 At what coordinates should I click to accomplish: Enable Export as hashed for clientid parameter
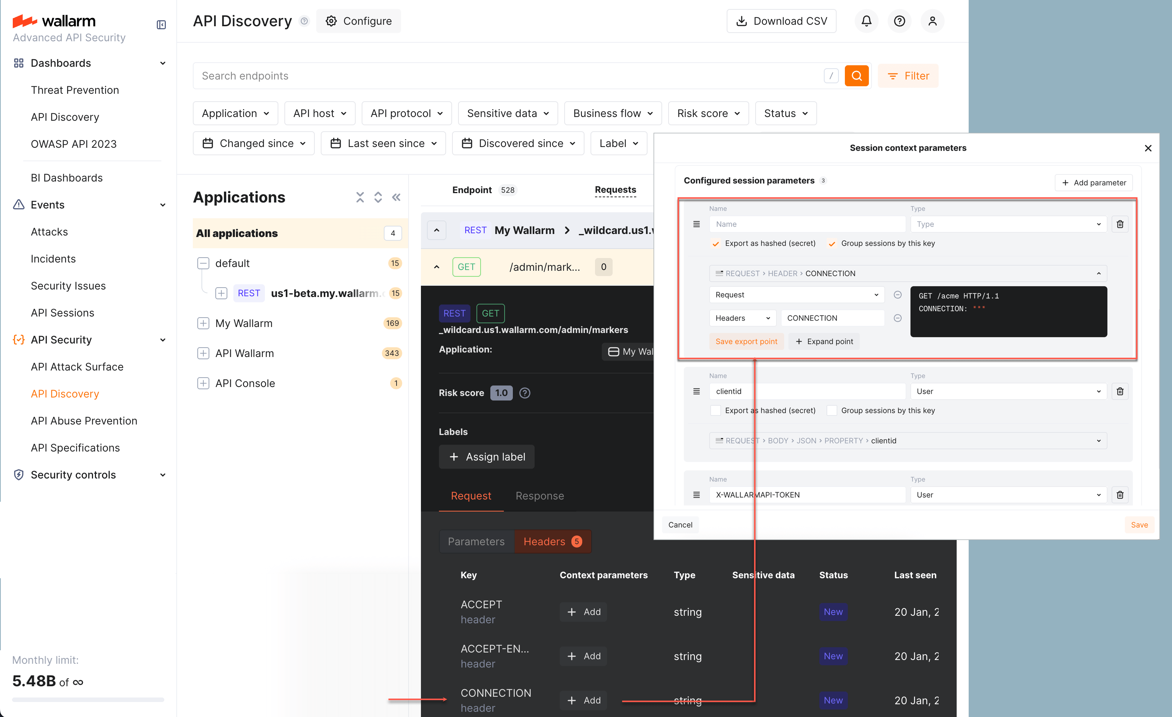(715, 410)
